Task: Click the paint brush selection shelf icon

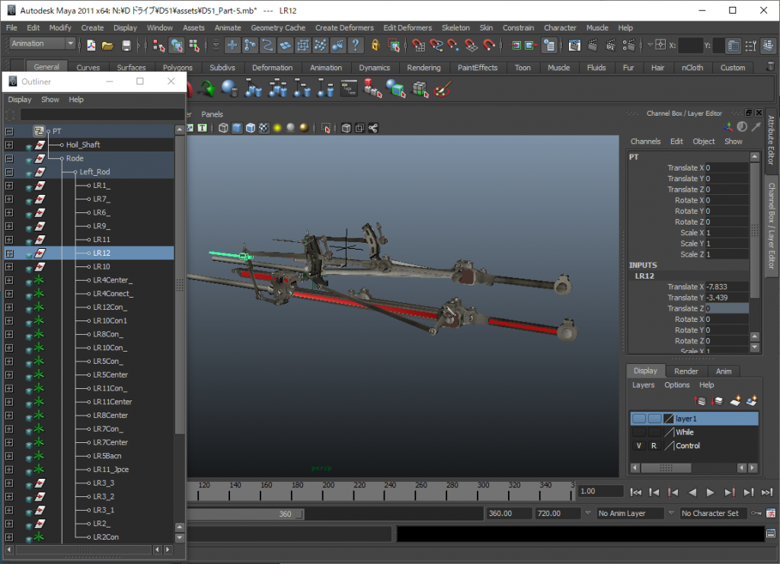Action: point(443,89)
